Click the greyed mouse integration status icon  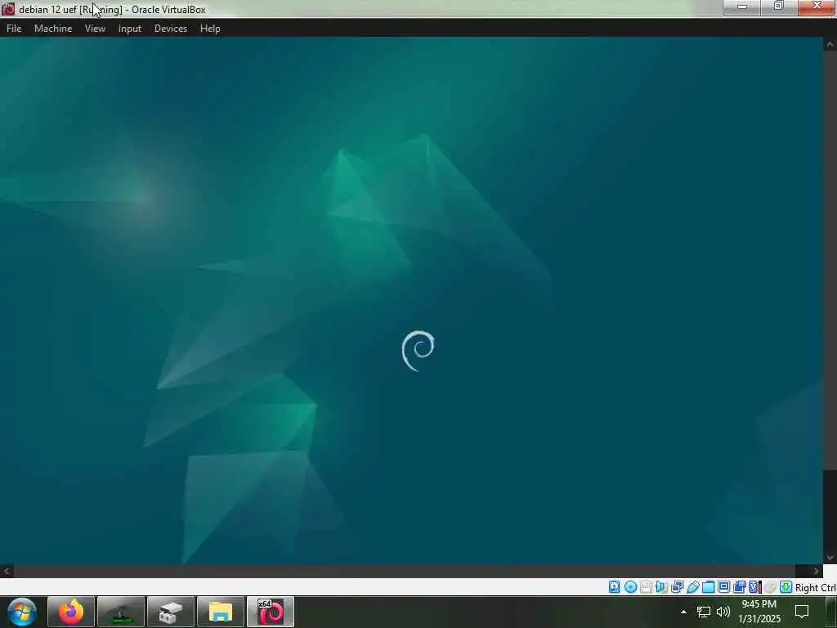(770, 587)
